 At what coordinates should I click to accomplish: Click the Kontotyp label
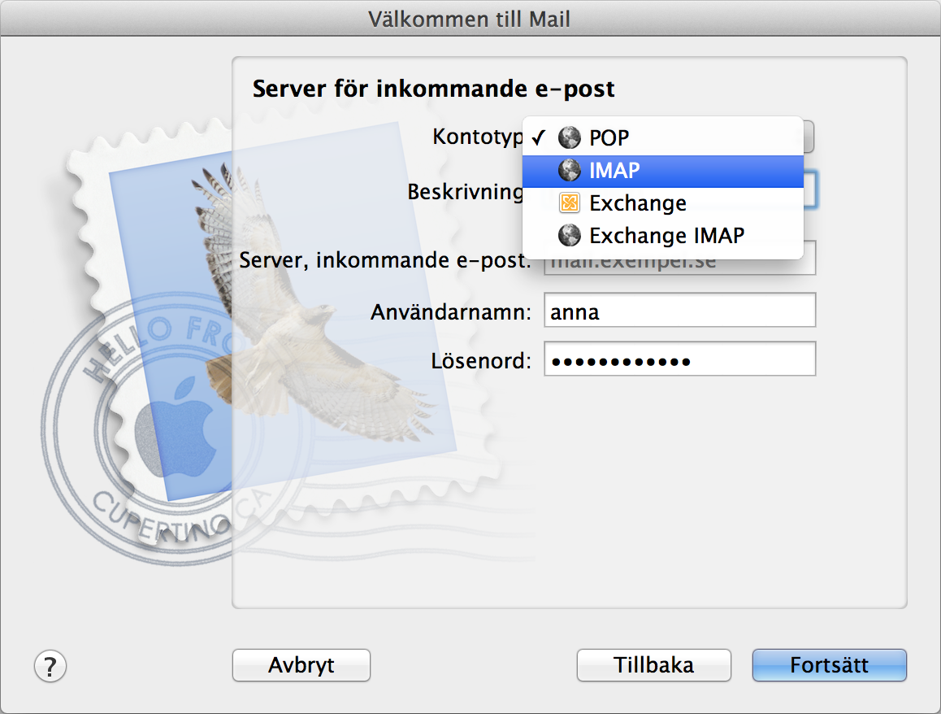[x=478, y=137]
